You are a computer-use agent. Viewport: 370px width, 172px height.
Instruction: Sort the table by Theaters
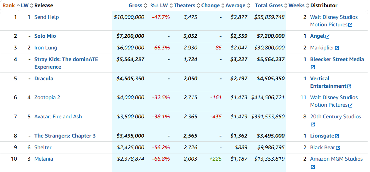pyautogui.click(x=185, y=5)
